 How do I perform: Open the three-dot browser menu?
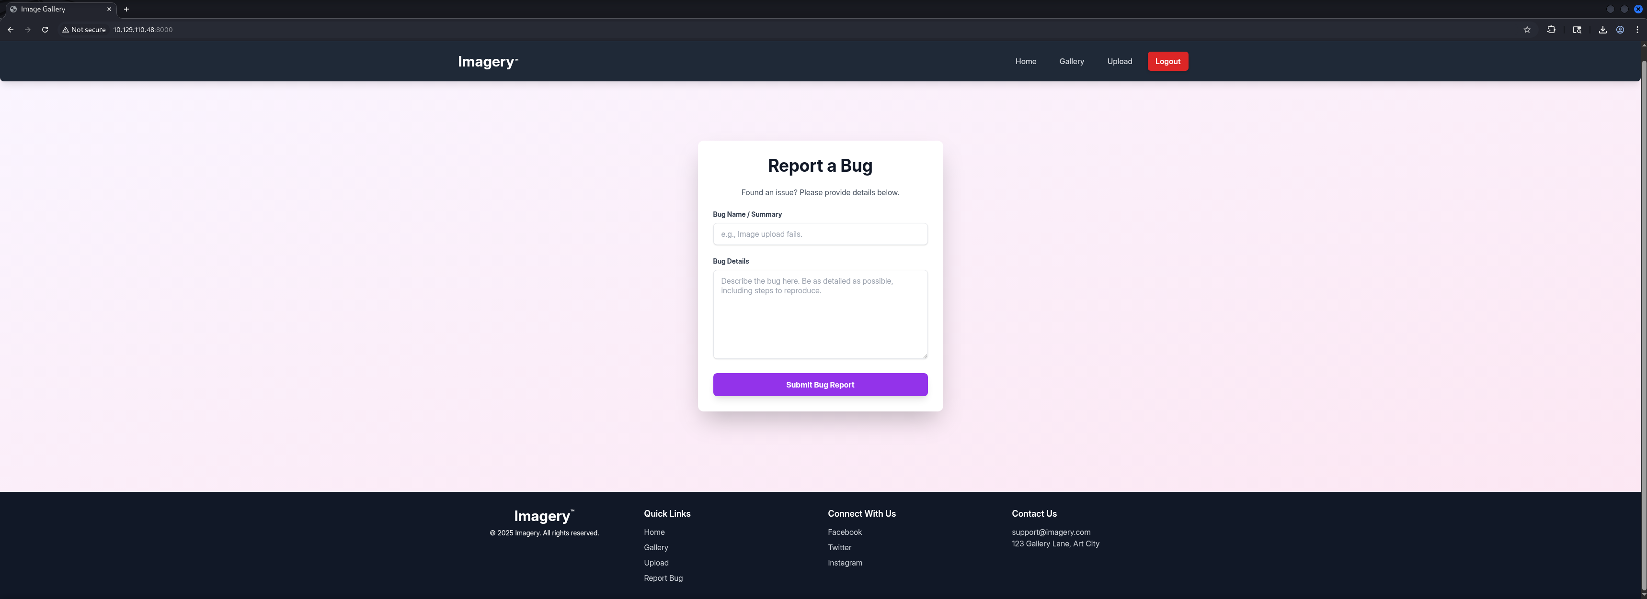[x=1637, y=29]
